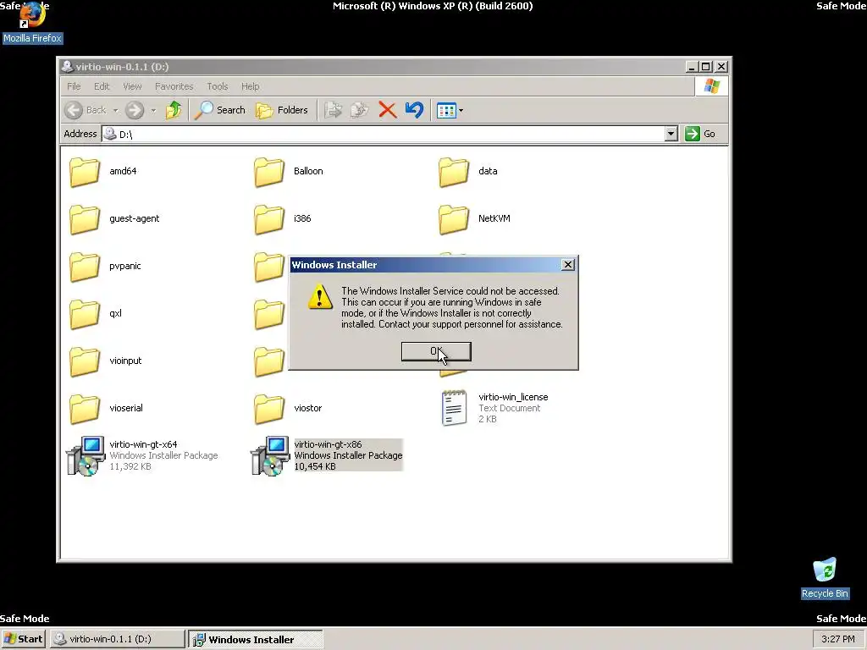Click the red Delete icon

point(388,110)
